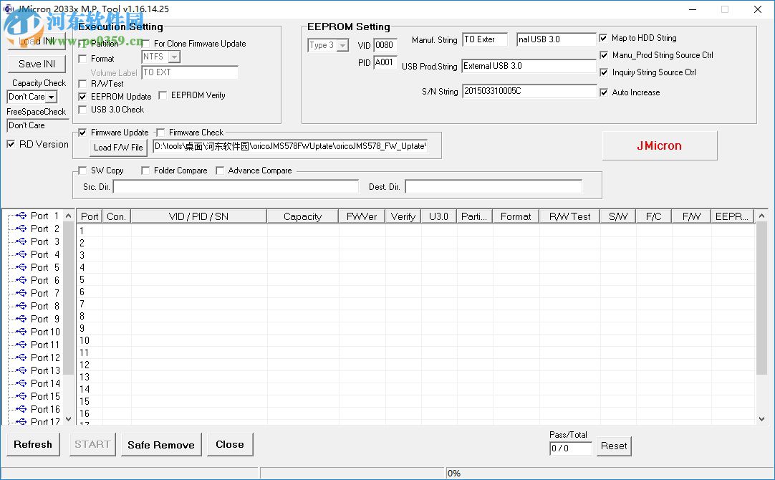Click the Safe Remove button
The image size is (775, 480).
coord(161,445)
